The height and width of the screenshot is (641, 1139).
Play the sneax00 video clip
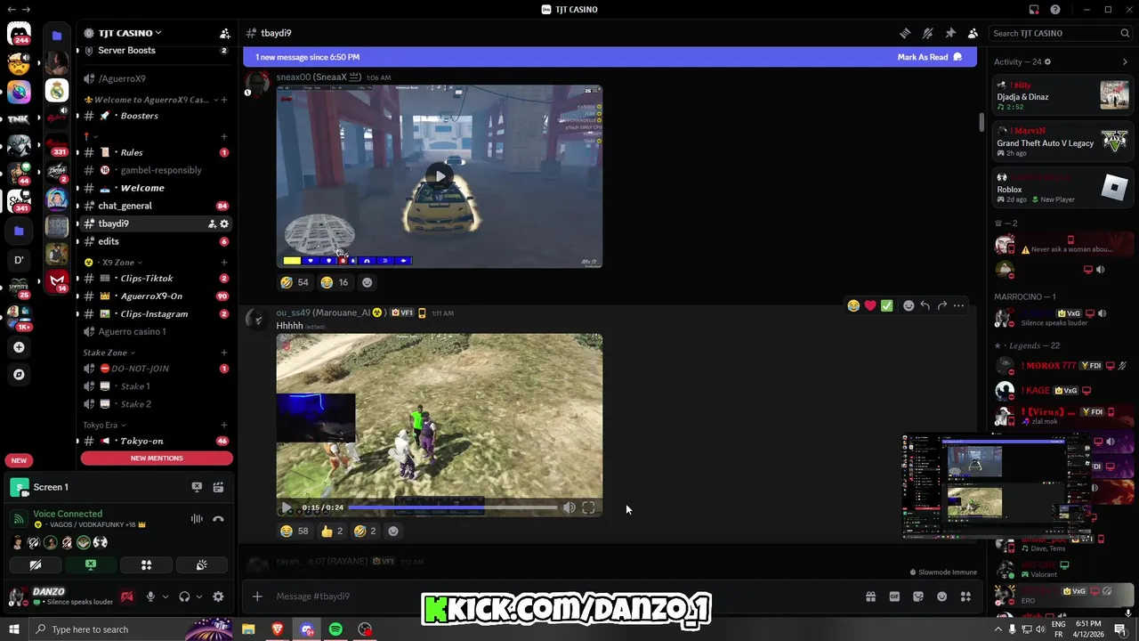tap(439, 175)
